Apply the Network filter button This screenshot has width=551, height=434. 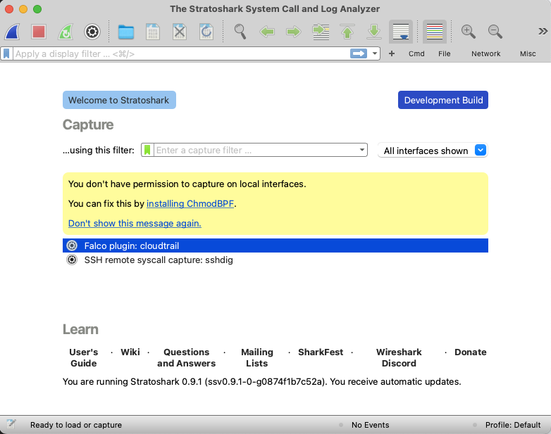(486, 53)
